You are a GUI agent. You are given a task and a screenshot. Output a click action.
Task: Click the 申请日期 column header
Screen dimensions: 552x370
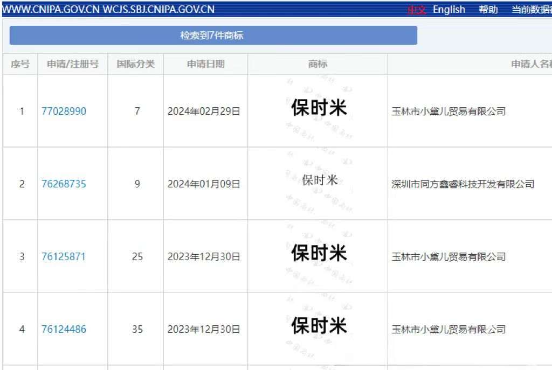pyautogui.click(x=205, y=64)
